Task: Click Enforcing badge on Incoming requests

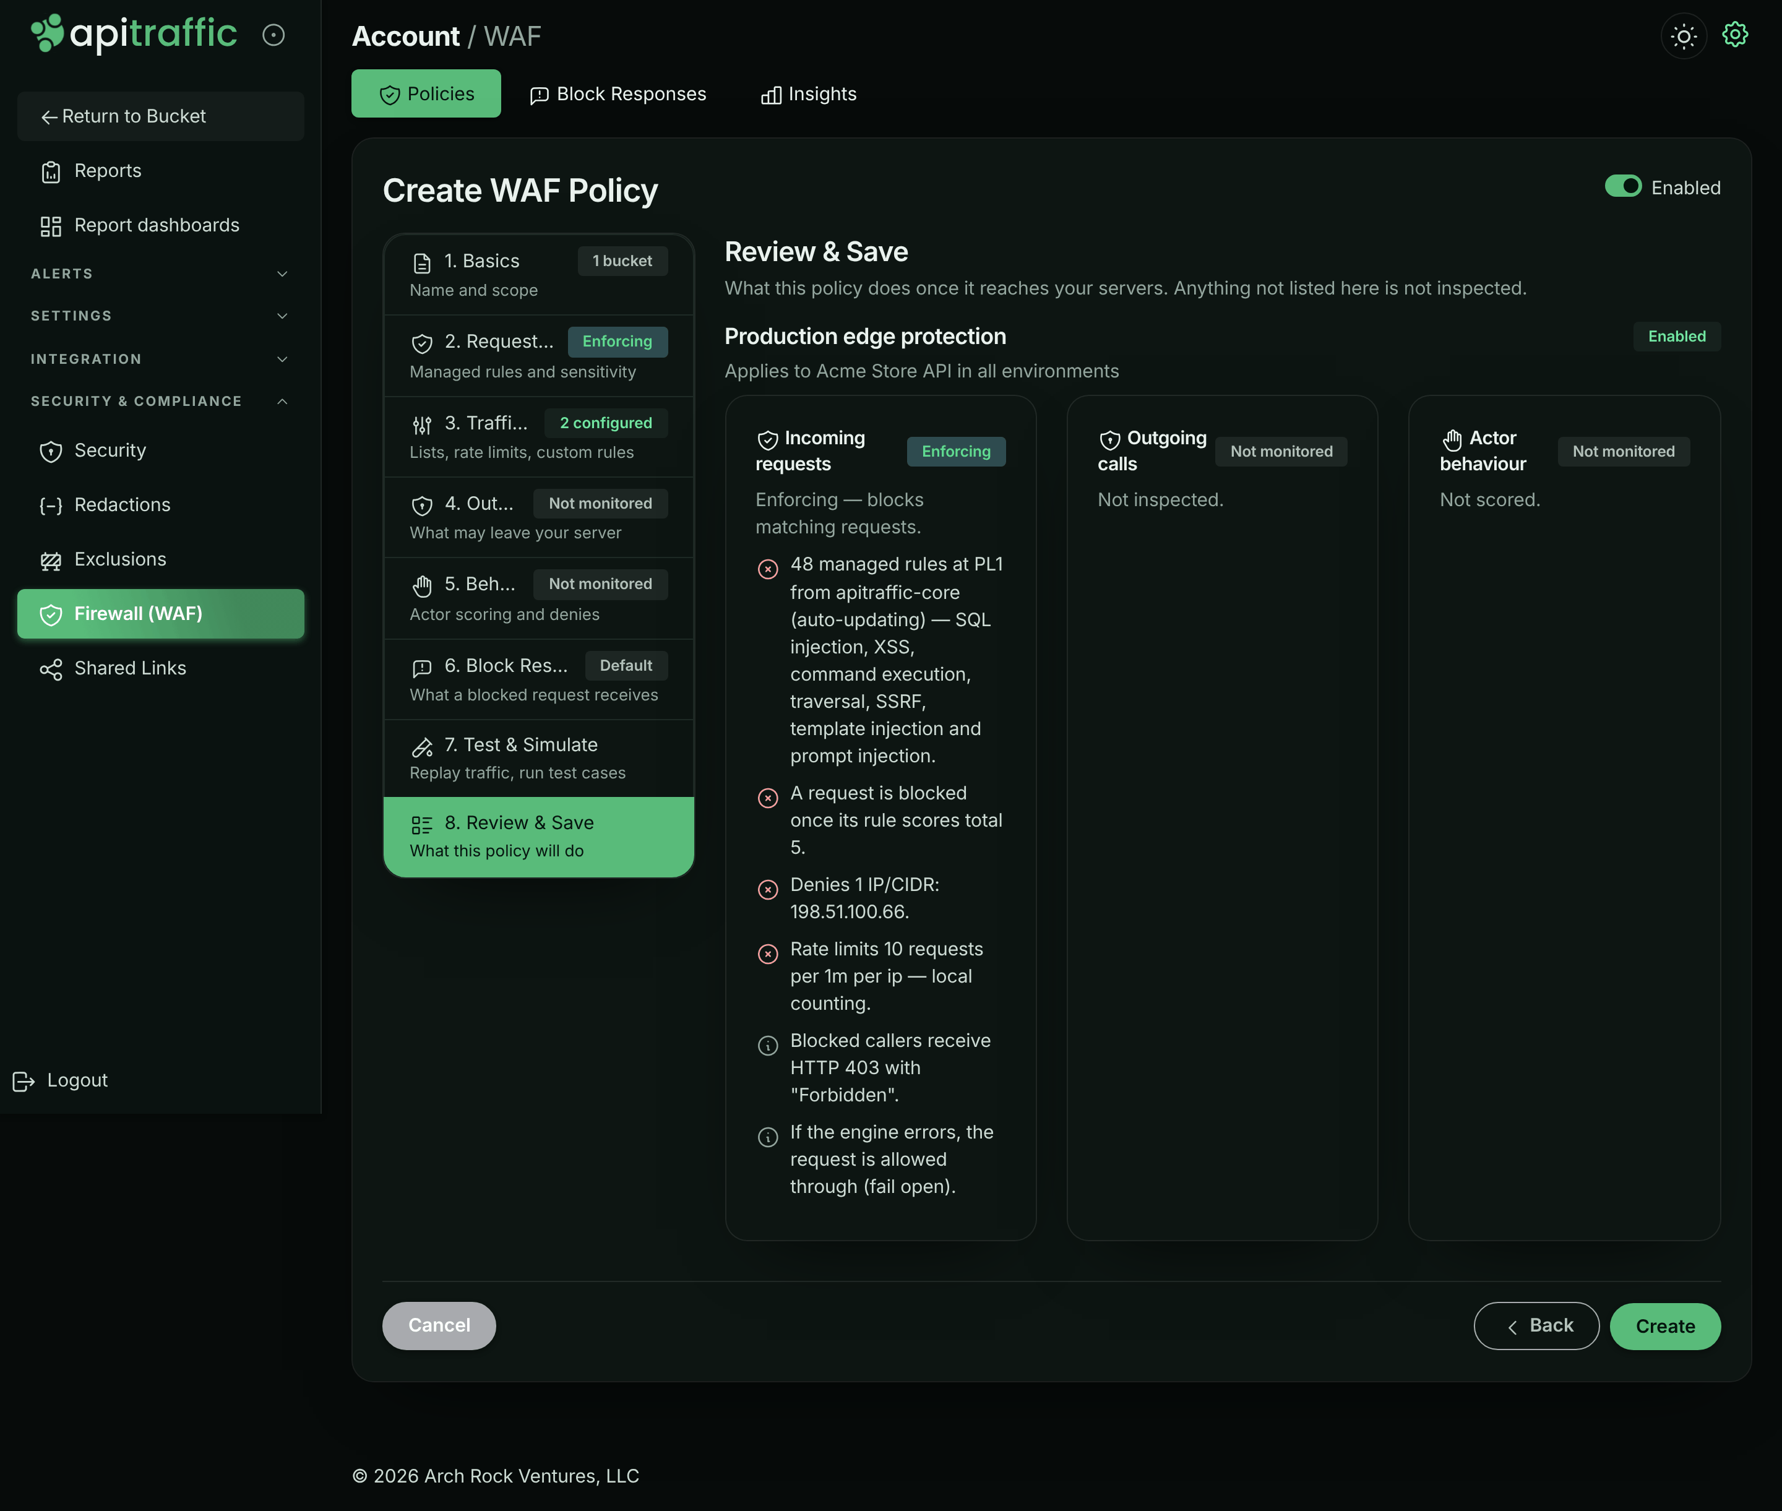Action: [956, 452]
